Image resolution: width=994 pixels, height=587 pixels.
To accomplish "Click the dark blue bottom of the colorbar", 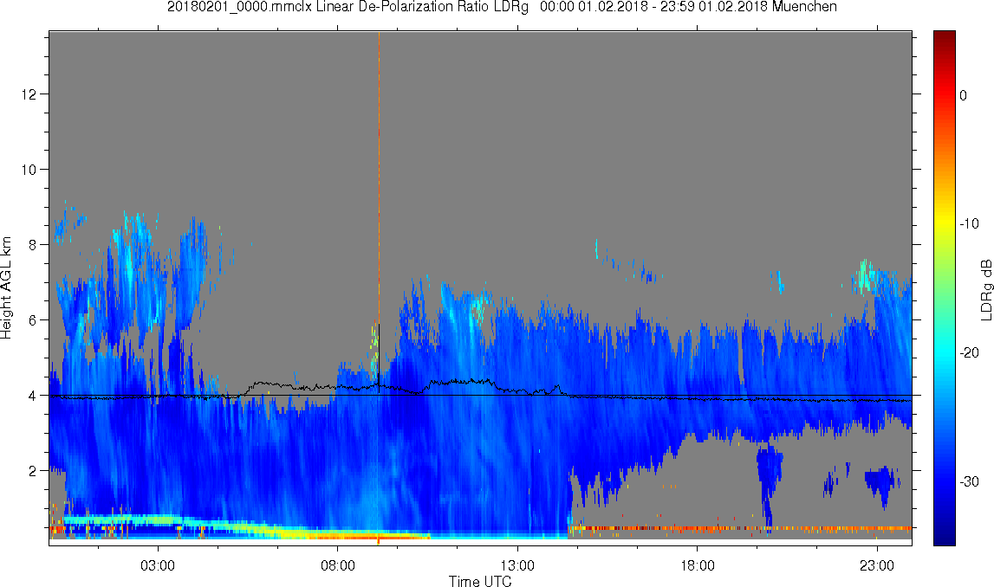I will (944, 535).
